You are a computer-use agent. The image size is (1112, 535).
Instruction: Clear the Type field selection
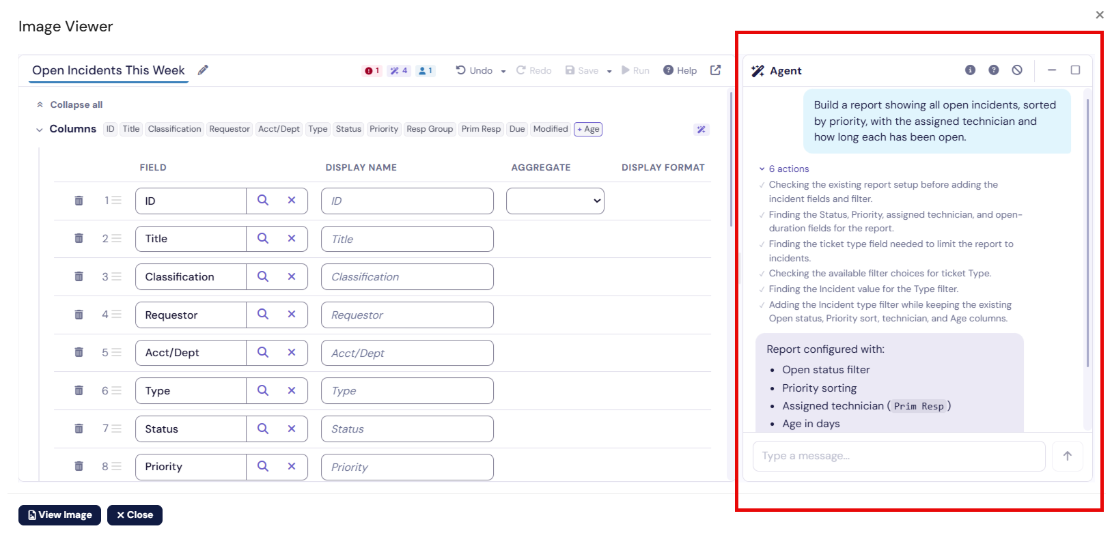click(292, 391)
